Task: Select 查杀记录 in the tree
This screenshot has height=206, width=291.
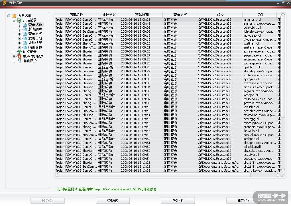Action: (35, 25)
